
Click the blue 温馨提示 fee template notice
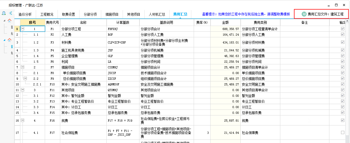pyautogui.click(x=246, y=14)
